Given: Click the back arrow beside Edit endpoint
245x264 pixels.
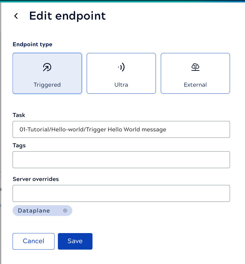Looking at the screenshot, I should pos(16,16).
